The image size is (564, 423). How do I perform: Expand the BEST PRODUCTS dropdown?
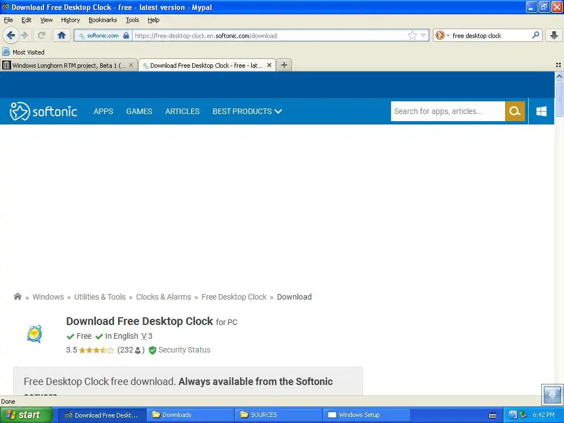[x=247, y=111]
